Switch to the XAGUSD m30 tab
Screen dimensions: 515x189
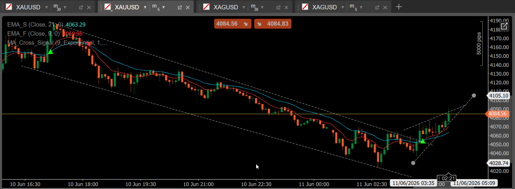(x=226, y=7)
